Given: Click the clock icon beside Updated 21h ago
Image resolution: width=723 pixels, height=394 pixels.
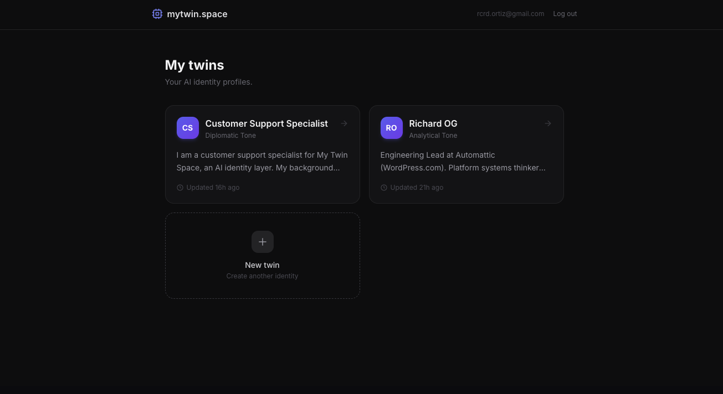Looking at the screenshot, I should 384,188.
